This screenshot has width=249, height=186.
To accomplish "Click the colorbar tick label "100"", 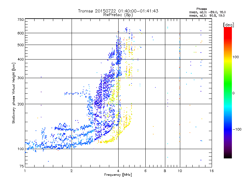I will pos(236,57).
